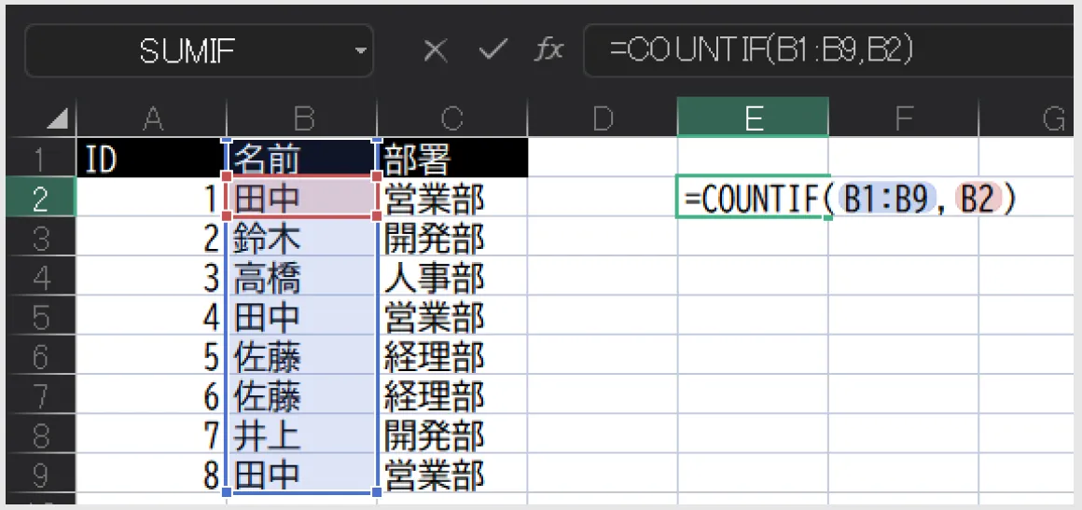The width and height of the screenshot is (1082, 510).
Task: Click cell with 鈴木
Action: (x=301, y=237)
